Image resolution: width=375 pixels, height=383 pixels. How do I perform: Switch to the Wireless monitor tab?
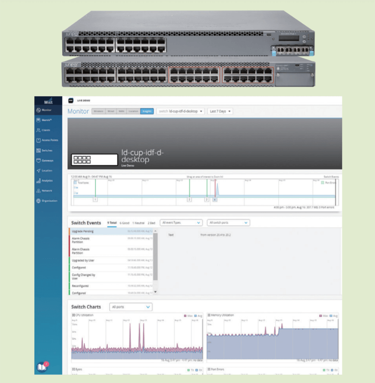98,111
